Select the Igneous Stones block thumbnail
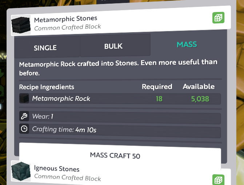 (x=21, y=171)
